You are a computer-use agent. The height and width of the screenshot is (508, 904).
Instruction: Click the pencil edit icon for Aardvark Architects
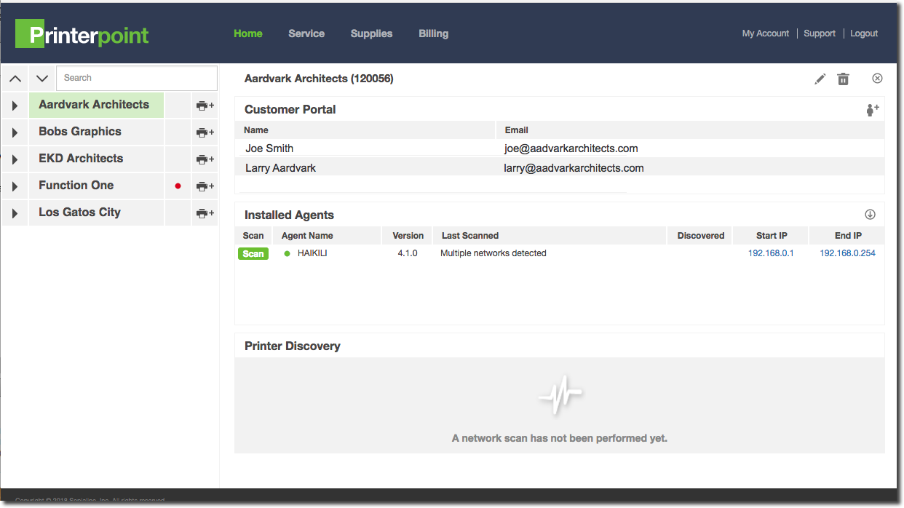[x=820, y=79]
